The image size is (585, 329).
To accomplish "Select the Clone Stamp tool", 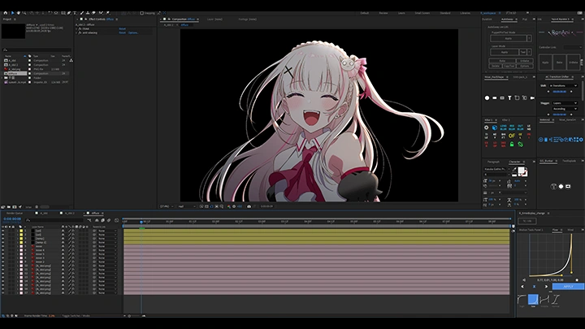I will (88, 13).
